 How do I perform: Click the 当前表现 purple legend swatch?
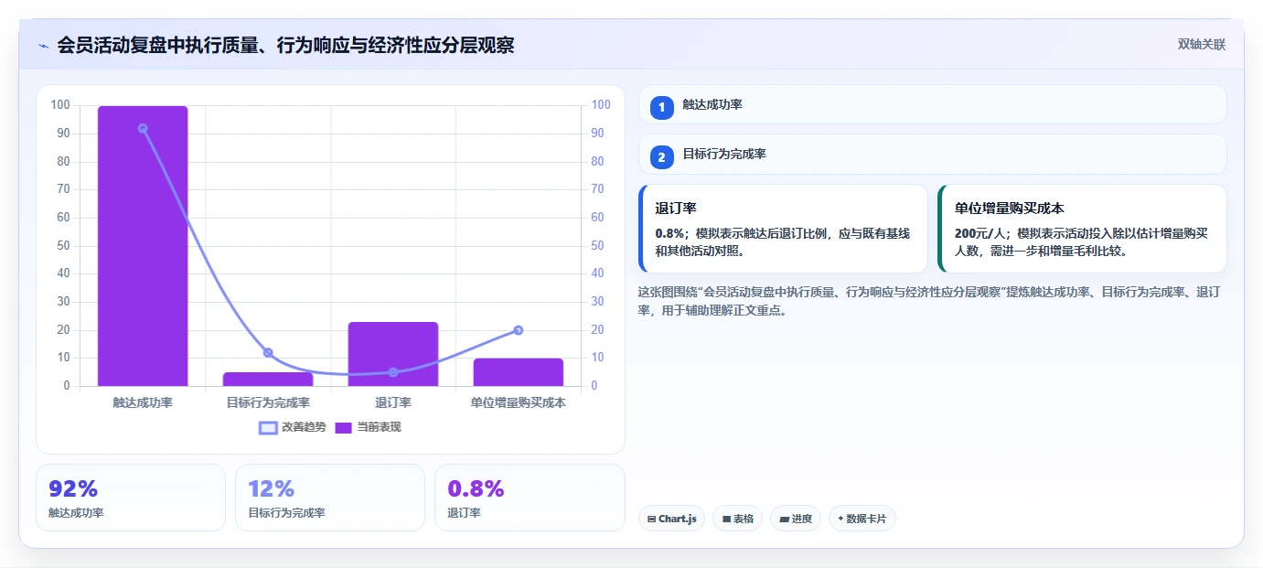pyautogui.click(x=344, y=427)
